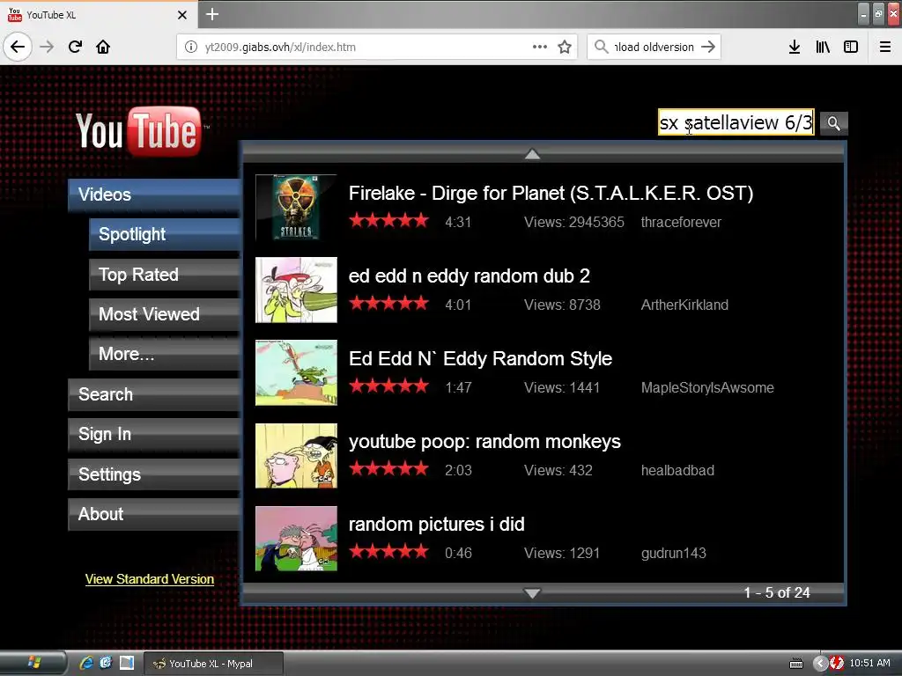Click uploader name MapleStoryIsAwsome

click(707, 388)
